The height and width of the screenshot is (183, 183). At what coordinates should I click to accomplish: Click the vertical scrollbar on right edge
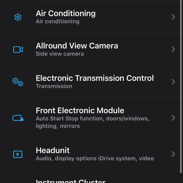pyautogui.click(x=181, y=87)
